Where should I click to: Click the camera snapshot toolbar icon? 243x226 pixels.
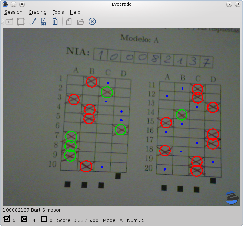pyautogui.click(x=9, y=22)
